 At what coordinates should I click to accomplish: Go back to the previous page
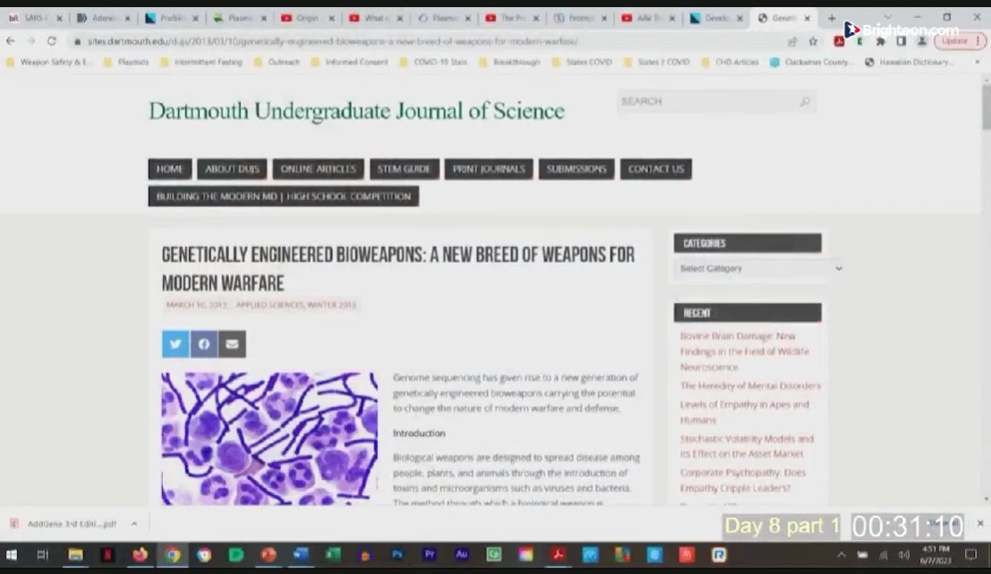(x=10, y=41)
